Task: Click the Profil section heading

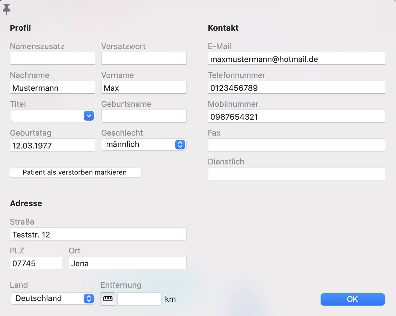Action: (21, 28)
